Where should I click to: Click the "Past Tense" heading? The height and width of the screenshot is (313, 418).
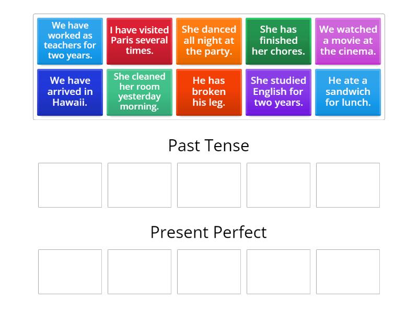click(208, 146)
